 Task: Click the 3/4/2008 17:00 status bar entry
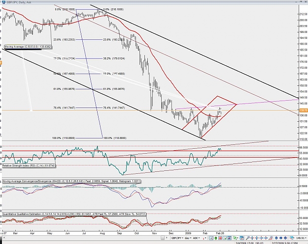pyautogui.click(x=249, y=243)
